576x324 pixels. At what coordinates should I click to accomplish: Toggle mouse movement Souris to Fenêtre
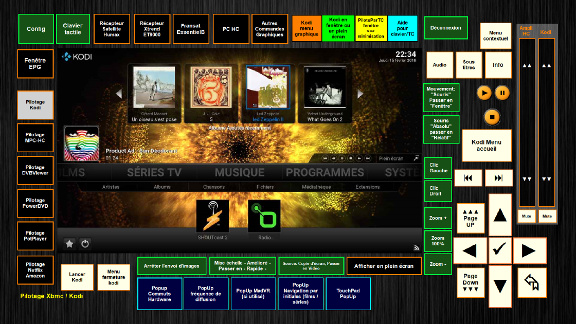pos(441,97)
